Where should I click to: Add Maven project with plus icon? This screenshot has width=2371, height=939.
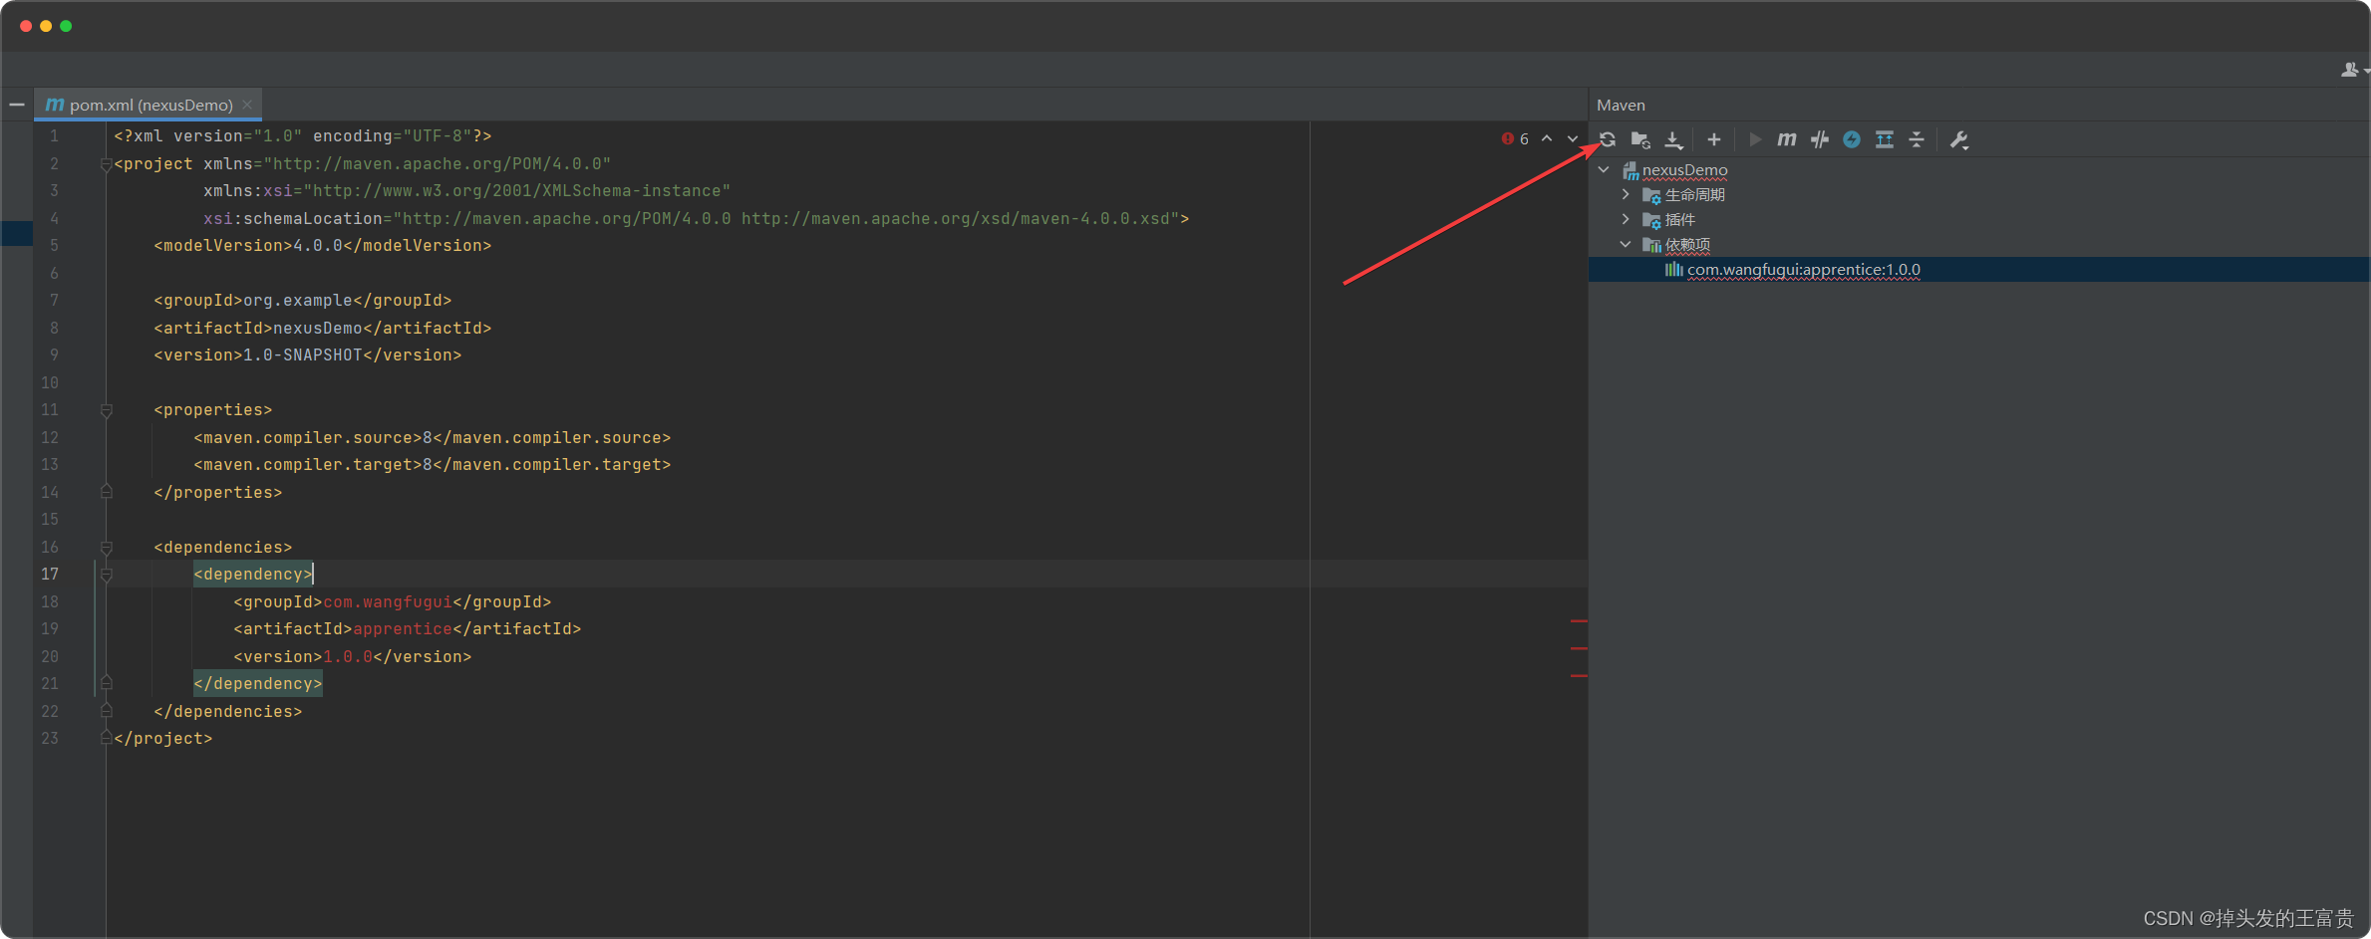(x=1714, y=139)
